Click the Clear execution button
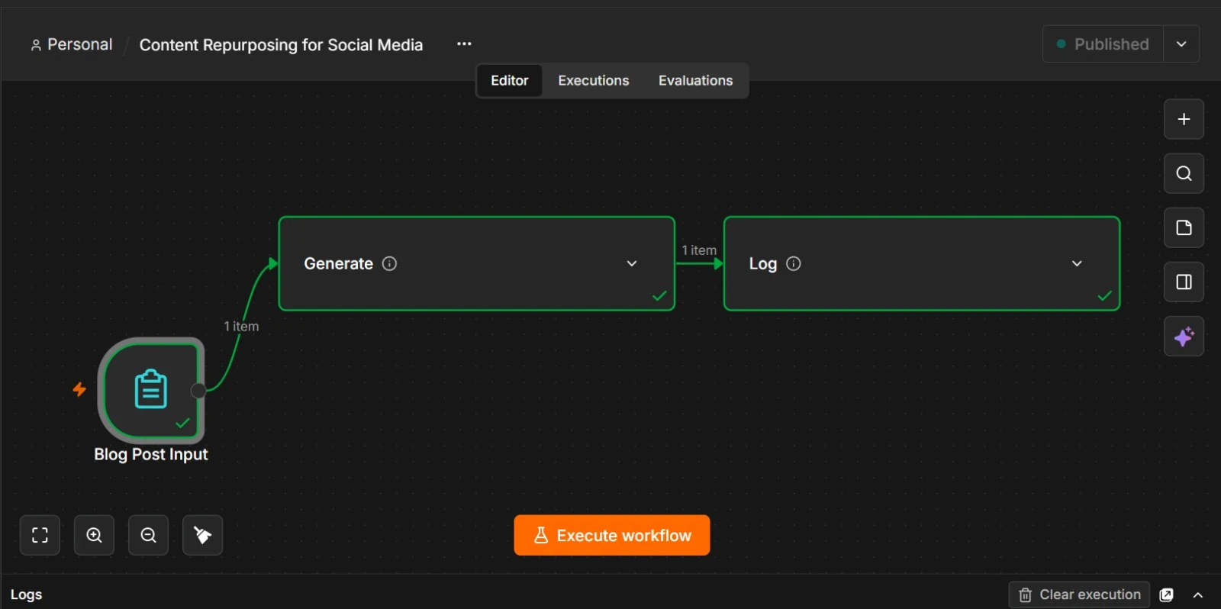 [1079, 594]
